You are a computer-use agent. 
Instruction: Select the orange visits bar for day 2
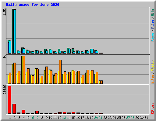point(15,73)
